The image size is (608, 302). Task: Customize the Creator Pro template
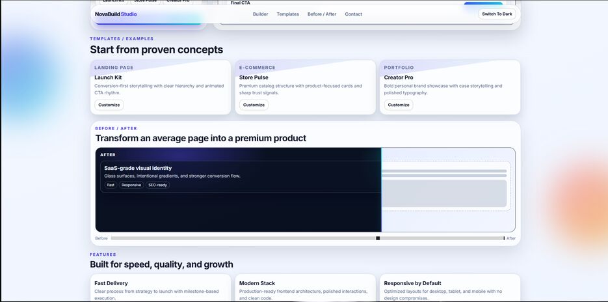pyautogui.click(x=399, y=105)
